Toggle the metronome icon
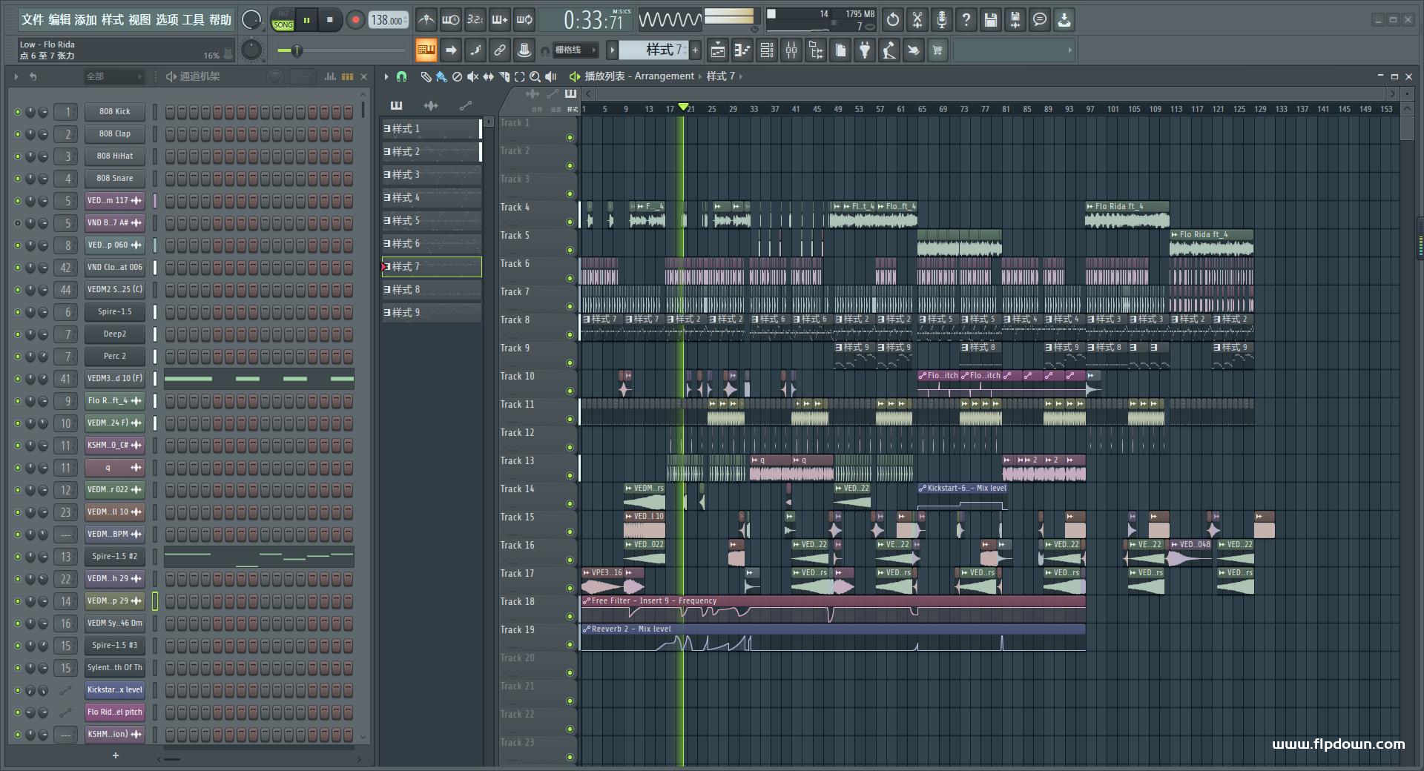 426,20
